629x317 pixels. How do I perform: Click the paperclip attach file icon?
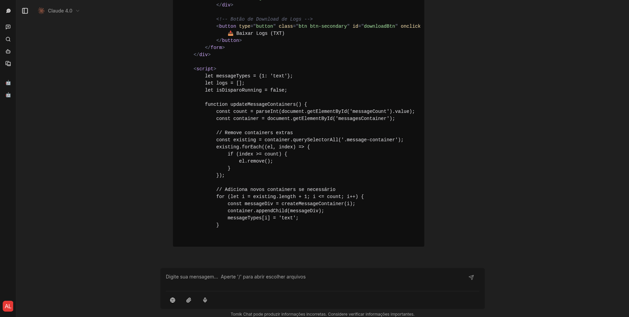point(189,300)
